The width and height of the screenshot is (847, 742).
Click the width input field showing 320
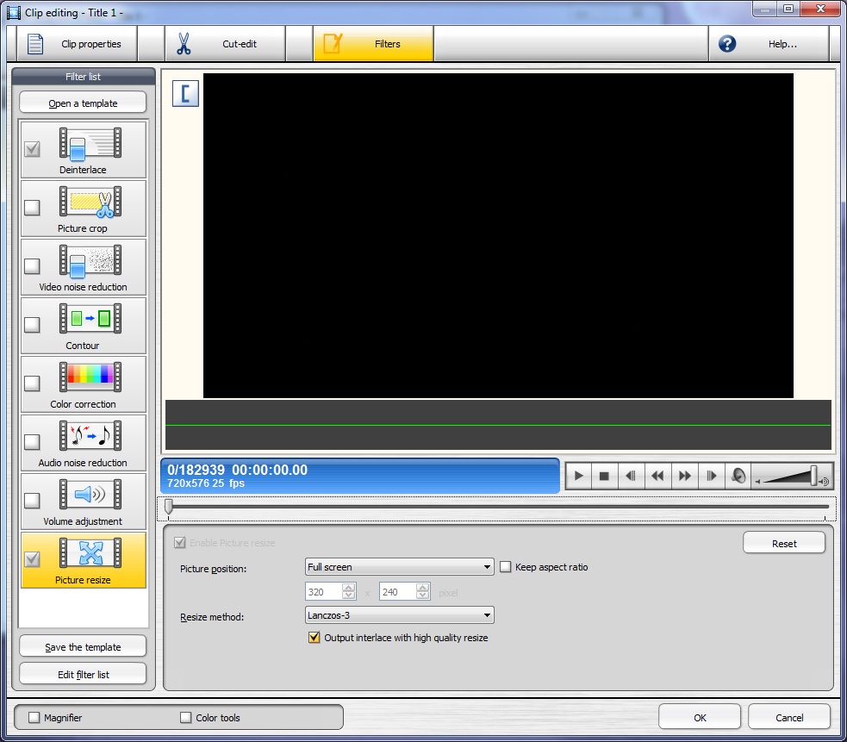(324, 592)
